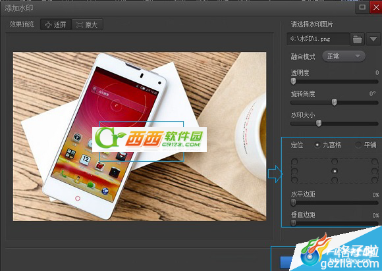The image size is (382, 271).
Task: Select the 九宫格 positioning radio button
Action: [x=317, y=145]
